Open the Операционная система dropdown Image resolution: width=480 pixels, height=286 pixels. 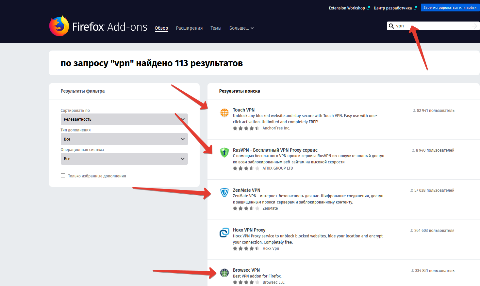[124, 159]
